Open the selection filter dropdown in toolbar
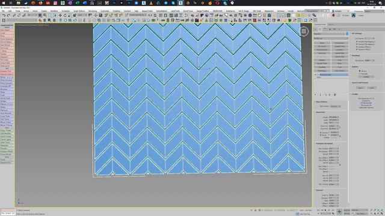Image resolution: width=385 pixels, height=216 pixels. [32, 16]
